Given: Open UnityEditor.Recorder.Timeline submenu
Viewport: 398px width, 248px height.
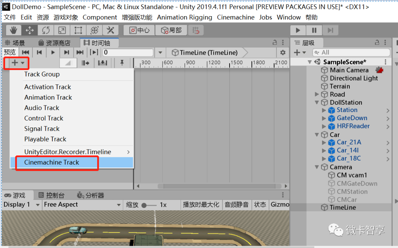Looking at the screenshot, I should pos(71,152).
